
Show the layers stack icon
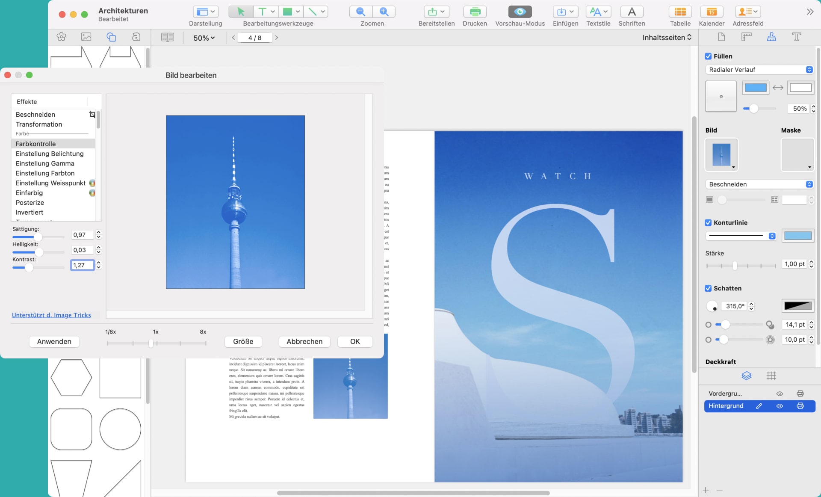coord(747,376)
